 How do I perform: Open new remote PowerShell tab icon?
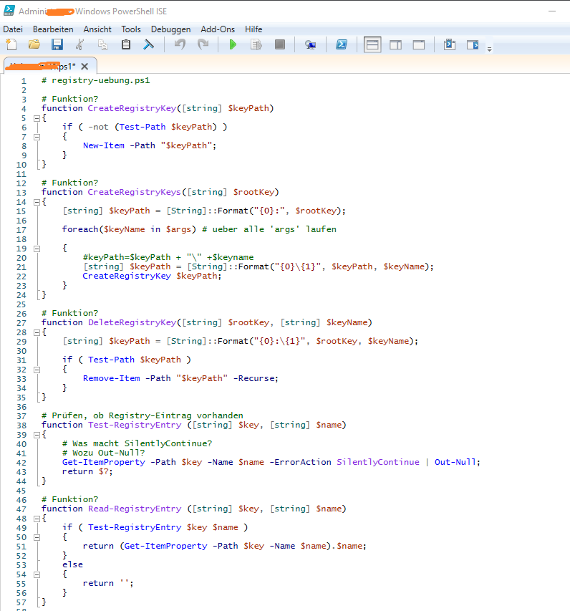click(310, 45)
